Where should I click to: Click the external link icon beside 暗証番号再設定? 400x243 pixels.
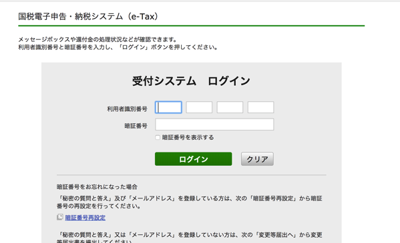coord(60,217)
